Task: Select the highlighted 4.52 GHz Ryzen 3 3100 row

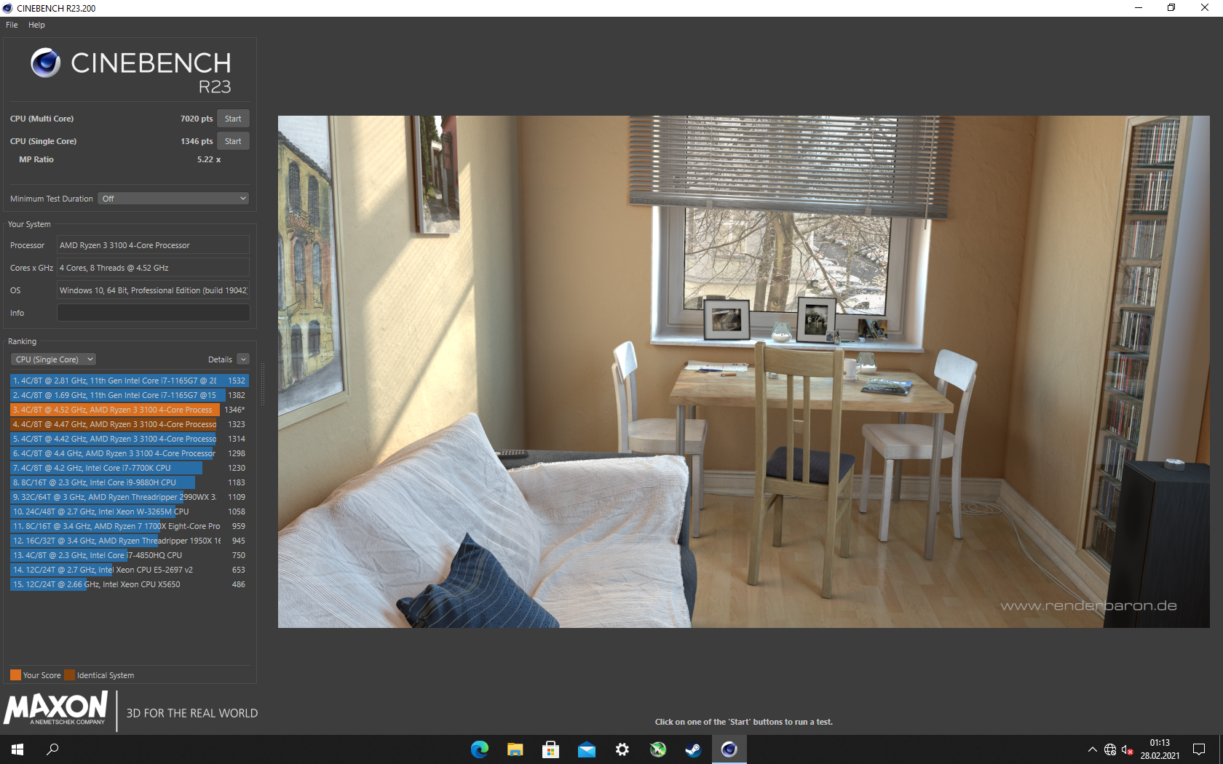Action: tap(130, 410)
